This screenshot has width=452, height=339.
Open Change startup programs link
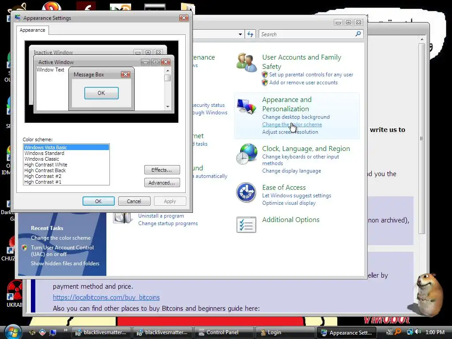coord(168,223)
